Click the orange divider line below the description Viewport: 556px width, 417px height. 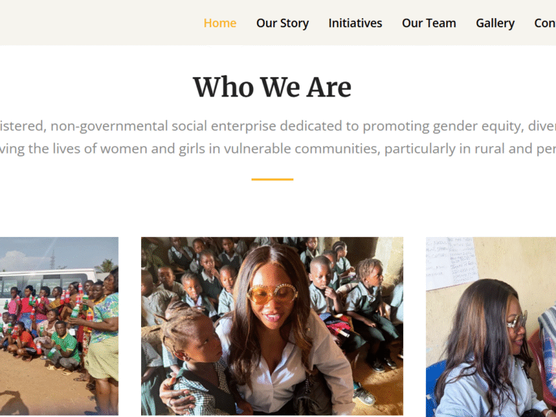pos(272,179)
